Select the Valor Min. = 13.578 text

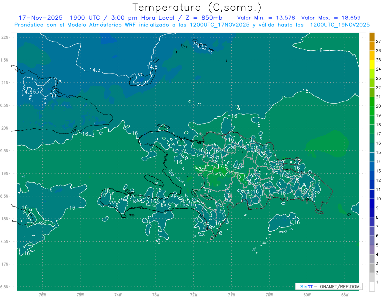[266, 18]
